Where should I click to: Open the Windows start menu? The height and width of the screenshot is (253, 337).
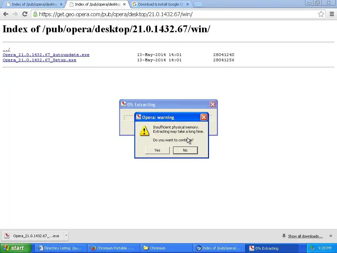[x=16, y=248]
